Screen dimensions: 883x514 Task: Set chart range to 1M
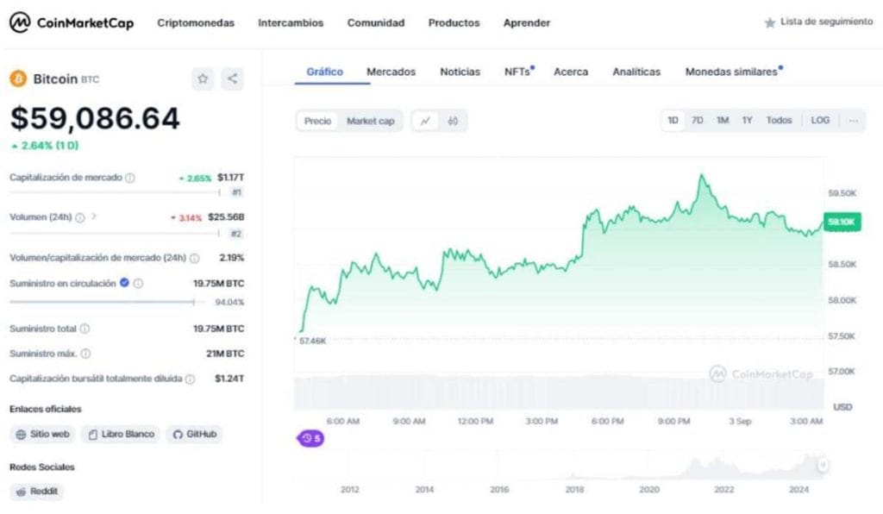click(x=723, y=121)
